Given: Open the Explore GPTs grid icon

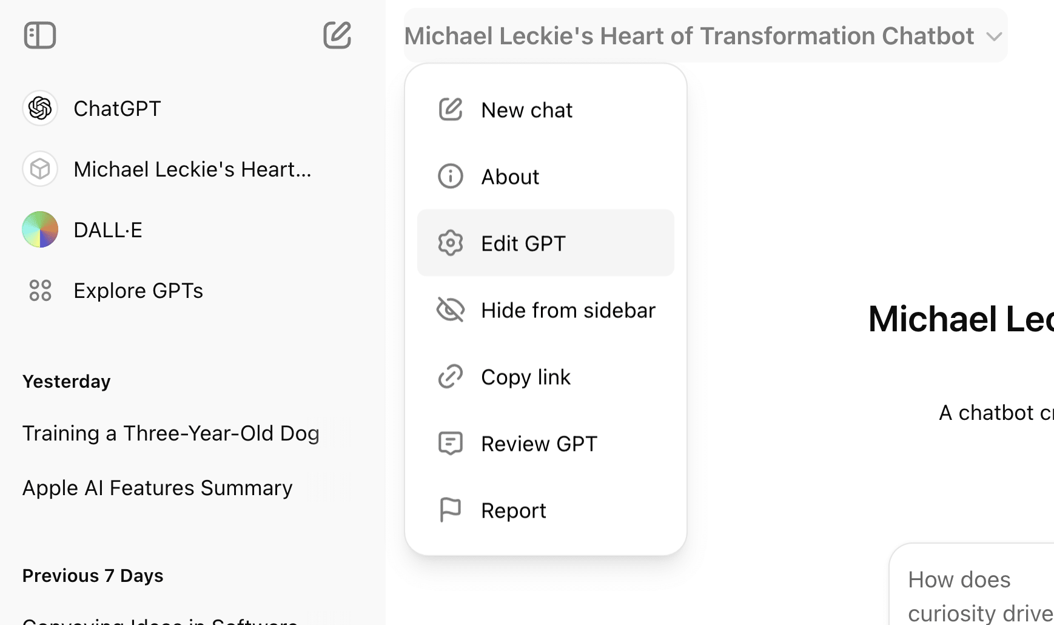Looking at the screenshot, I should click(x=40, y=291).
